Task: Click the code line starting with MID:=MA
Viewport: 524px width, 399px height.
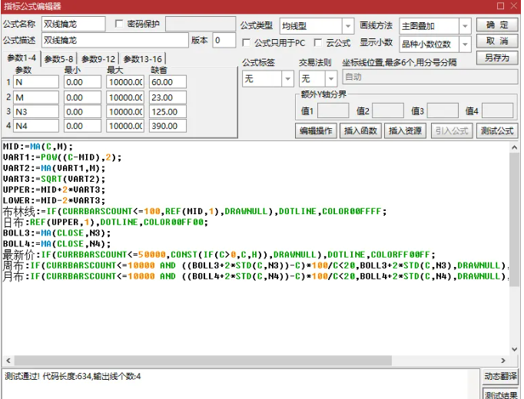Action: coord(38,147)
